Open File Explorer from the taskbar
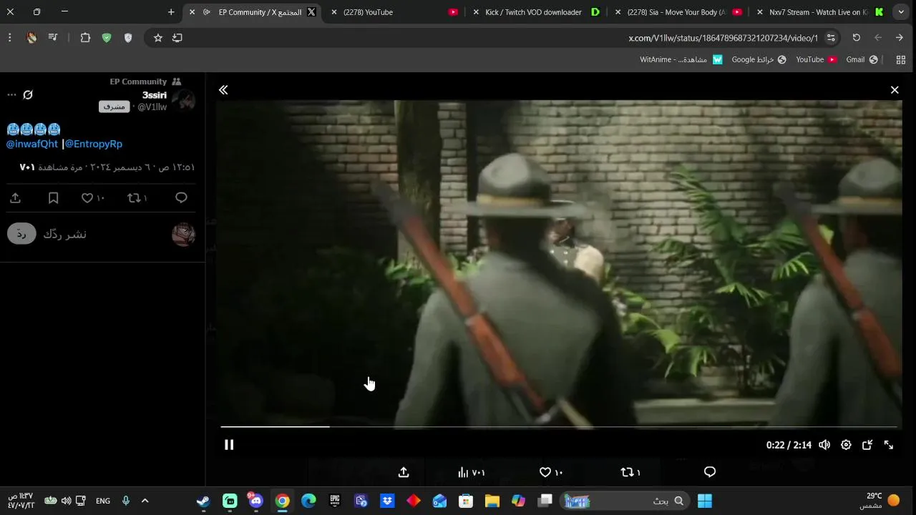Screen dimensions: 916x515 coord(492,501)
